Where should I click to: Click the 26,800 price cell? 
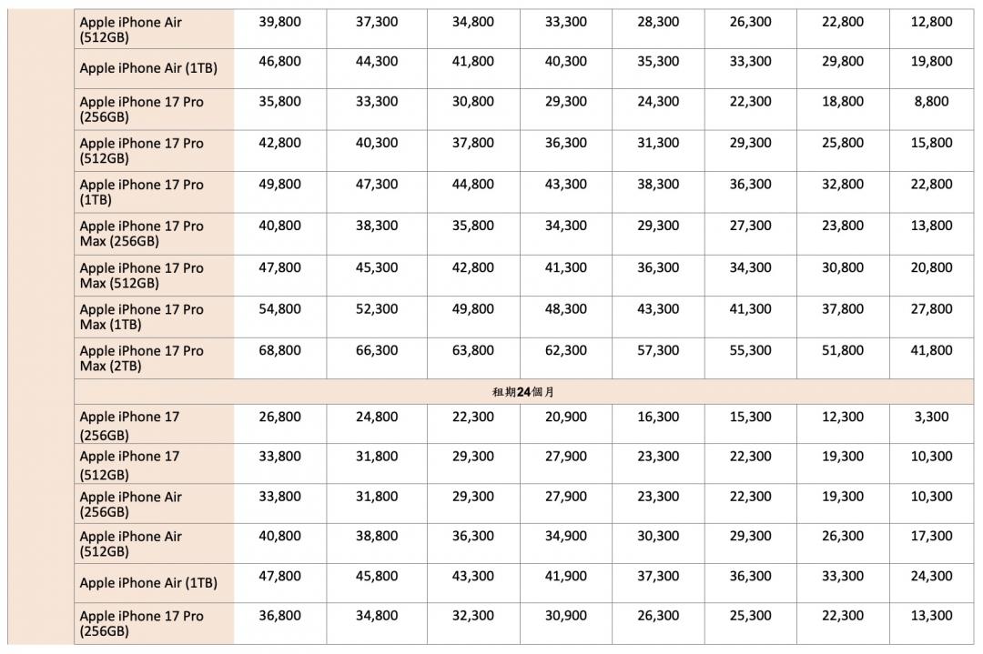(x=279, y=417)
